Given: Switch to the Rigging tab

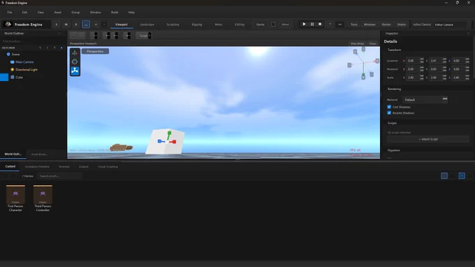Looking at the screenshot, I should point(197,24).
